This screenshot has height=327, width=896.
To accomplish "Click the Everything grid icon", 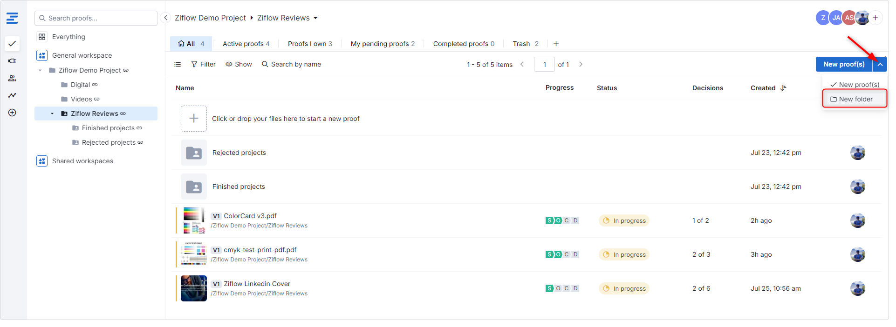I will tap(42, 37).
